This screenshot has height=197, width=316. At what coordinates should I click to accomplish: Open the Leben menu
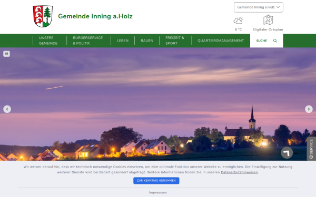123,40
